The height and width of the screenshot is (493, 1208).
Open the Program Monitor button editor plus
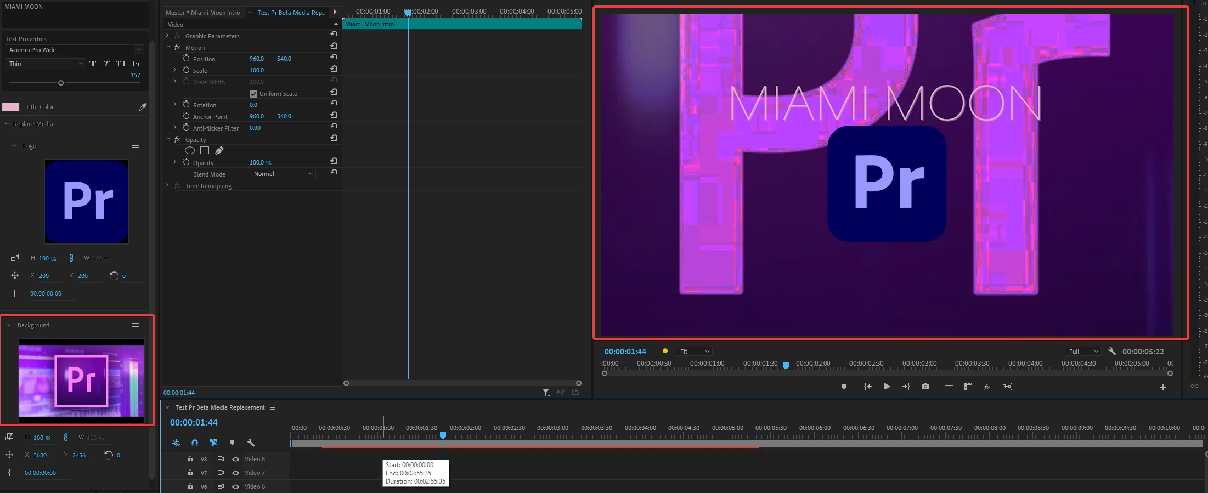[x=1163, y=387]
